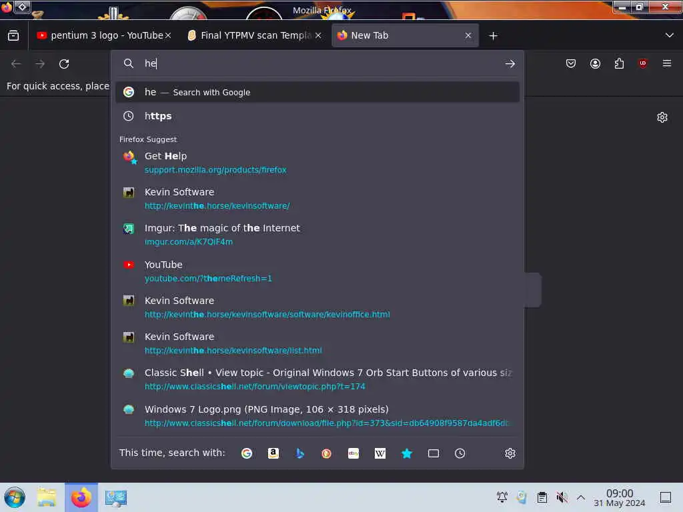Click the muted volume tray icon
Viewport: 683px width, 512px height.
click(562, 497)
